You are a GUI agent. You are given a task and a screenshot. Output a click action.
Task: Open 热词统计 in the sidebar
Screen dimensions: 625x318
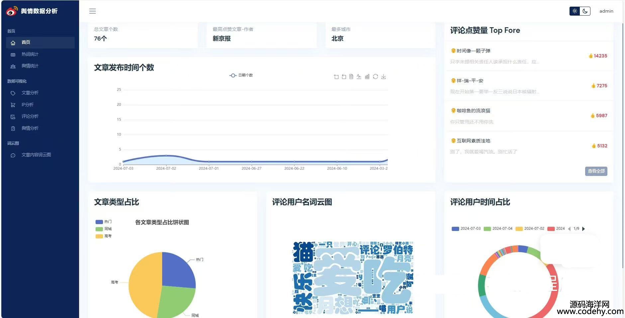[30, 54]
